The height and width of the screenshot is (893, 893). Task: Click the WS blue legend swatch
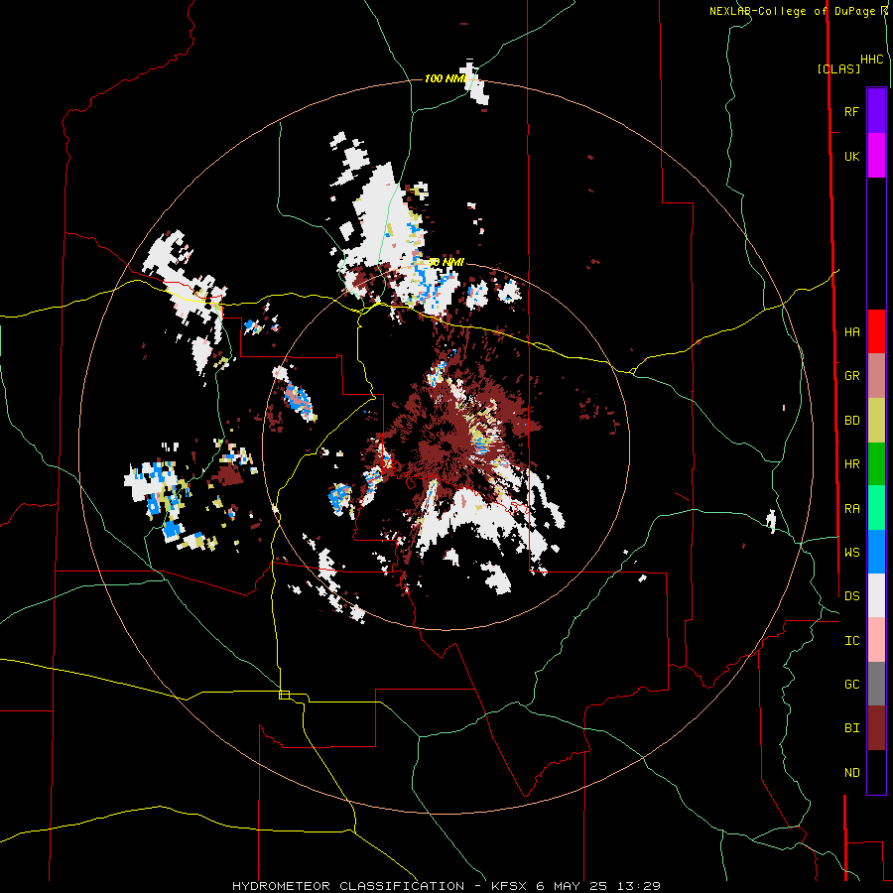[876, 552]
